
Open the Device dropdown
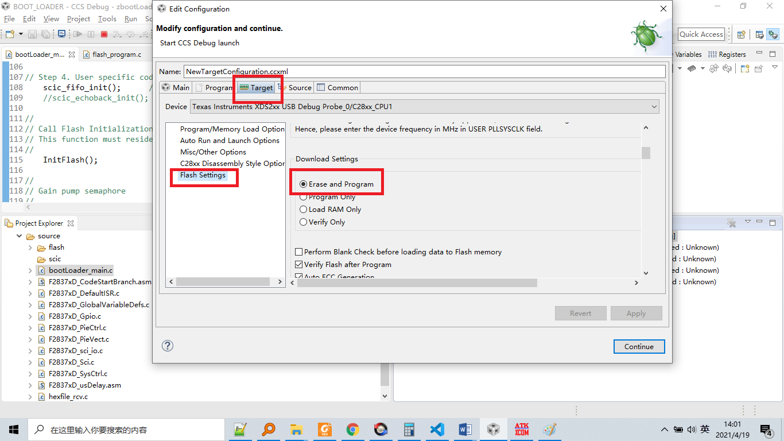click(654, 106)
